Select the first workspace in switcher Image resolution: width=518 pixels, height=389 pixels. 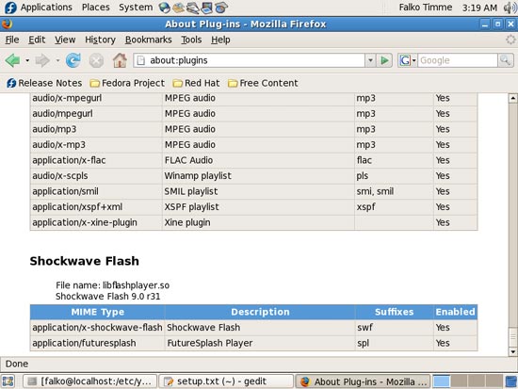point(442,381)
